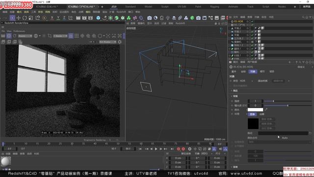Click the 新界面 layout button
The image size is (314, 177).
[306, 6]
